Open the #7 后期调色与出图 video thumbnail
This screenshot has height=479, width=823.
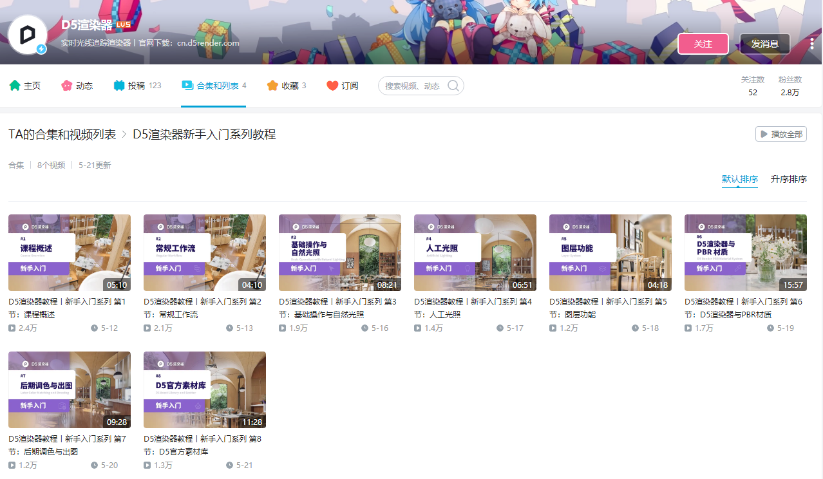tap(70, 390)
